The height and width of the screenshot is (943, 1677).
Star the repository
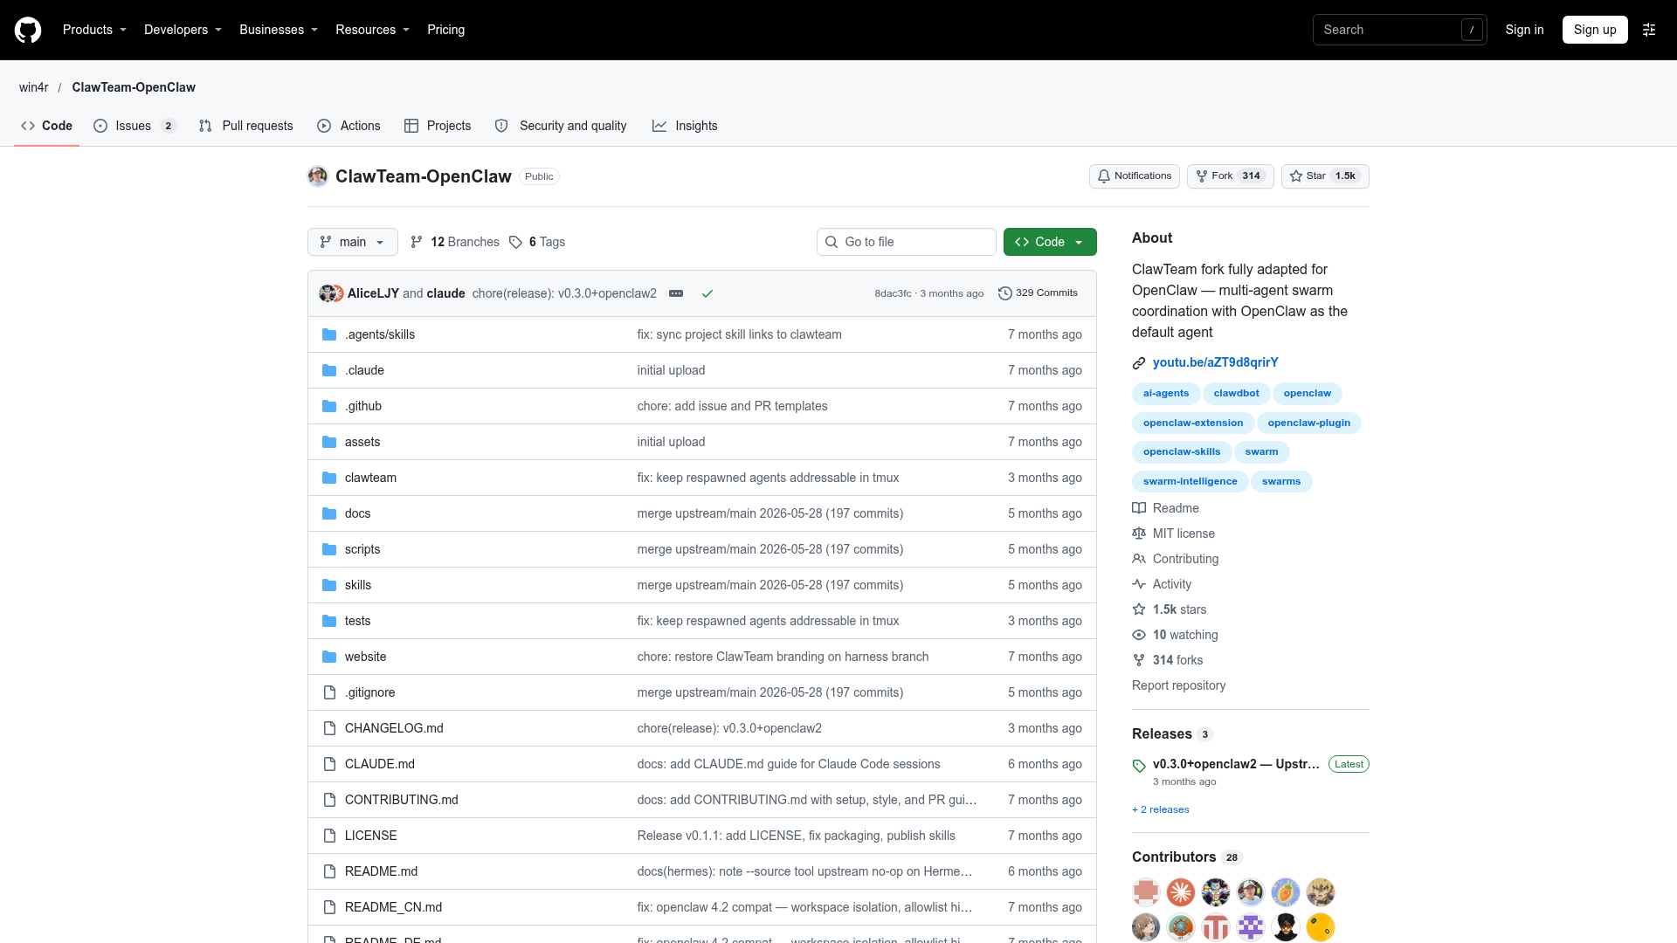[1325, 176]
